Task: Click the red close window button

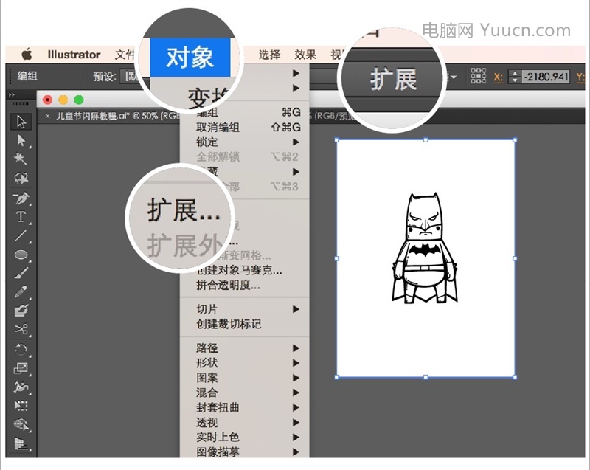Action: 47,100
